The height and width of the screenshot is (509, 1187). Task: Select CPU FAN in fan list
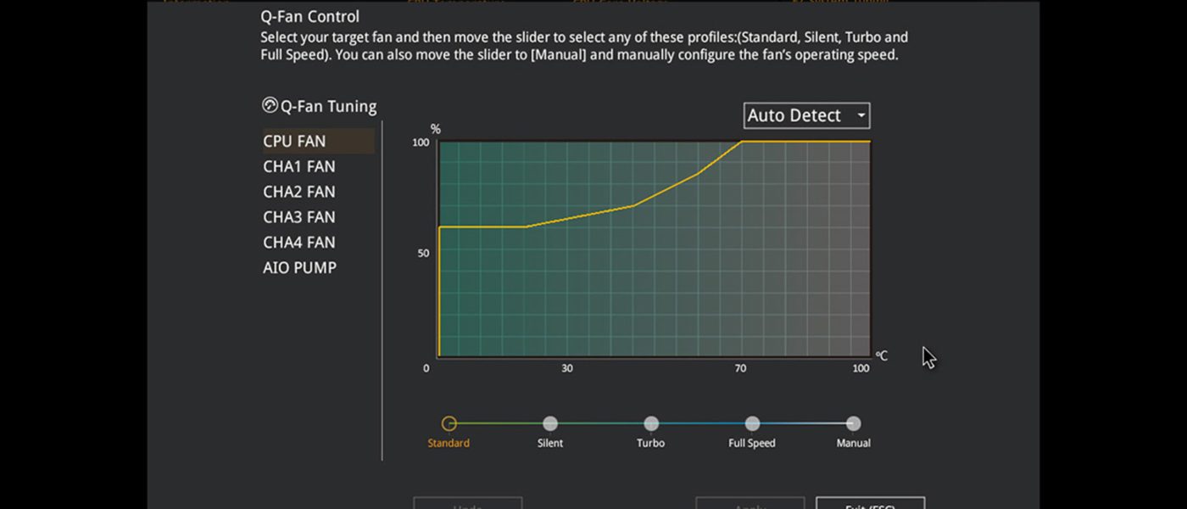[318, 142]
